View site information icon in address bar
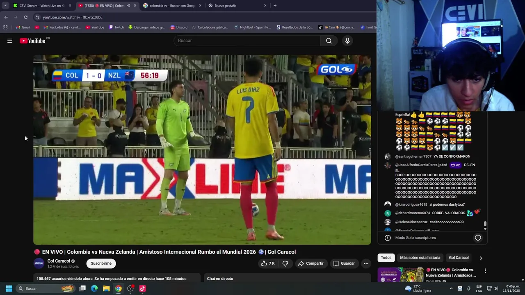Viewport: 525px width, 295px height. (x=37, y=17)
